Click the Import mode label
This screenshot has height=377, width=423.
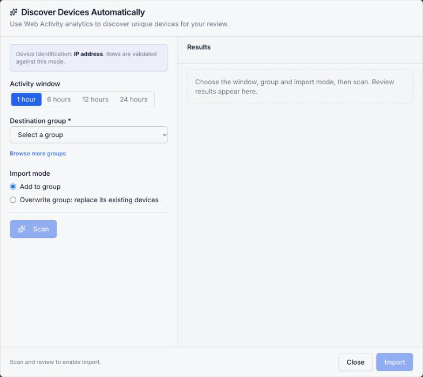30,174
